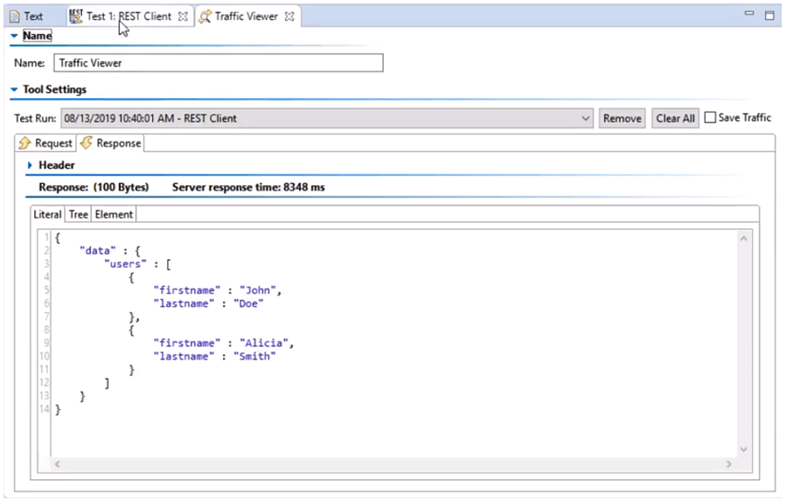
Task: Click the "data" key in JSON
Action: tap(97, 251)
